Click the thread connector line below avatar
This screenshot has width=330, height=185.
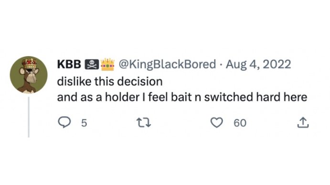(x=29, y=117)
